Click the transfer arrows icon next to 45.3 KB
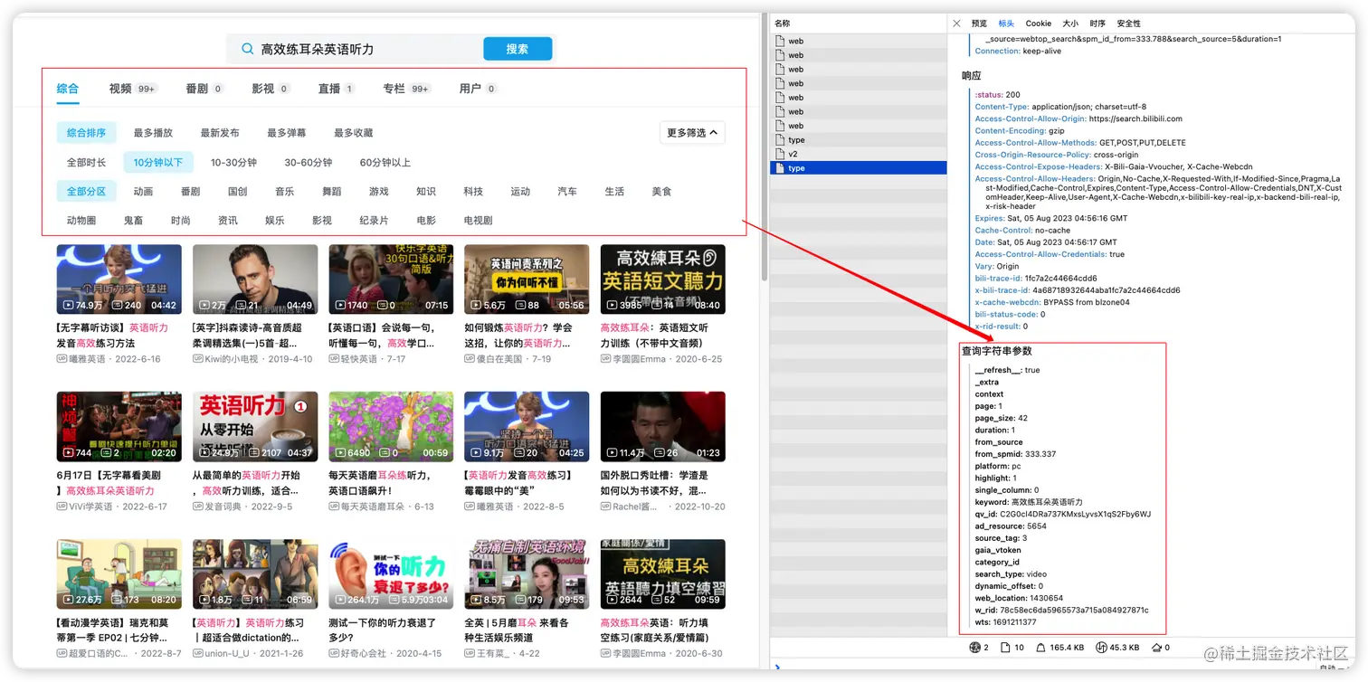 pyautogui.click(x=1101, y=648)
